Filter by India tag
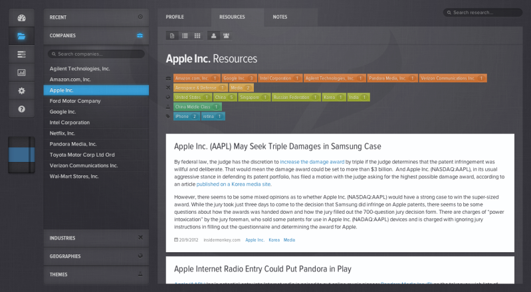The width and height of the screenshot is (531, 292). click(x=358, y=97)
